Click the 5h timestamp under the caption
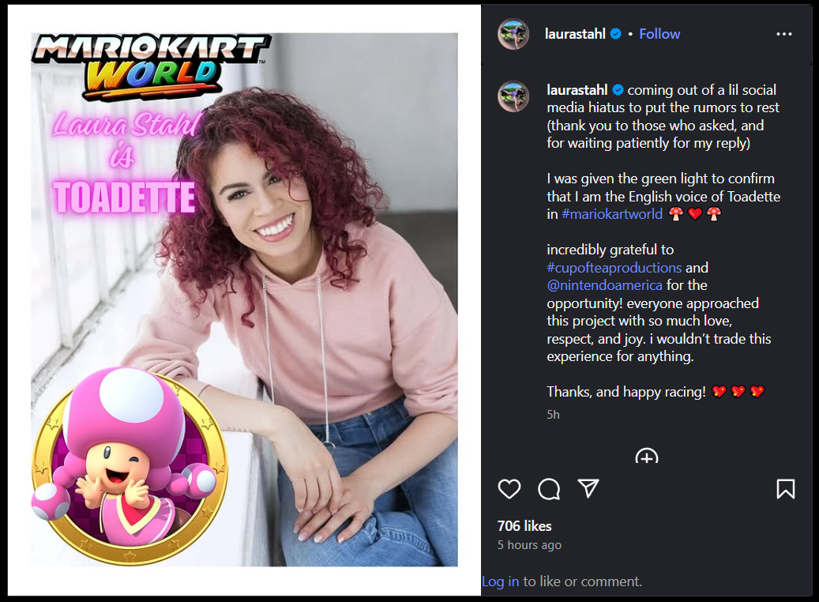The height and width of the screenshot is (602, 819). [x=553, y=415]
